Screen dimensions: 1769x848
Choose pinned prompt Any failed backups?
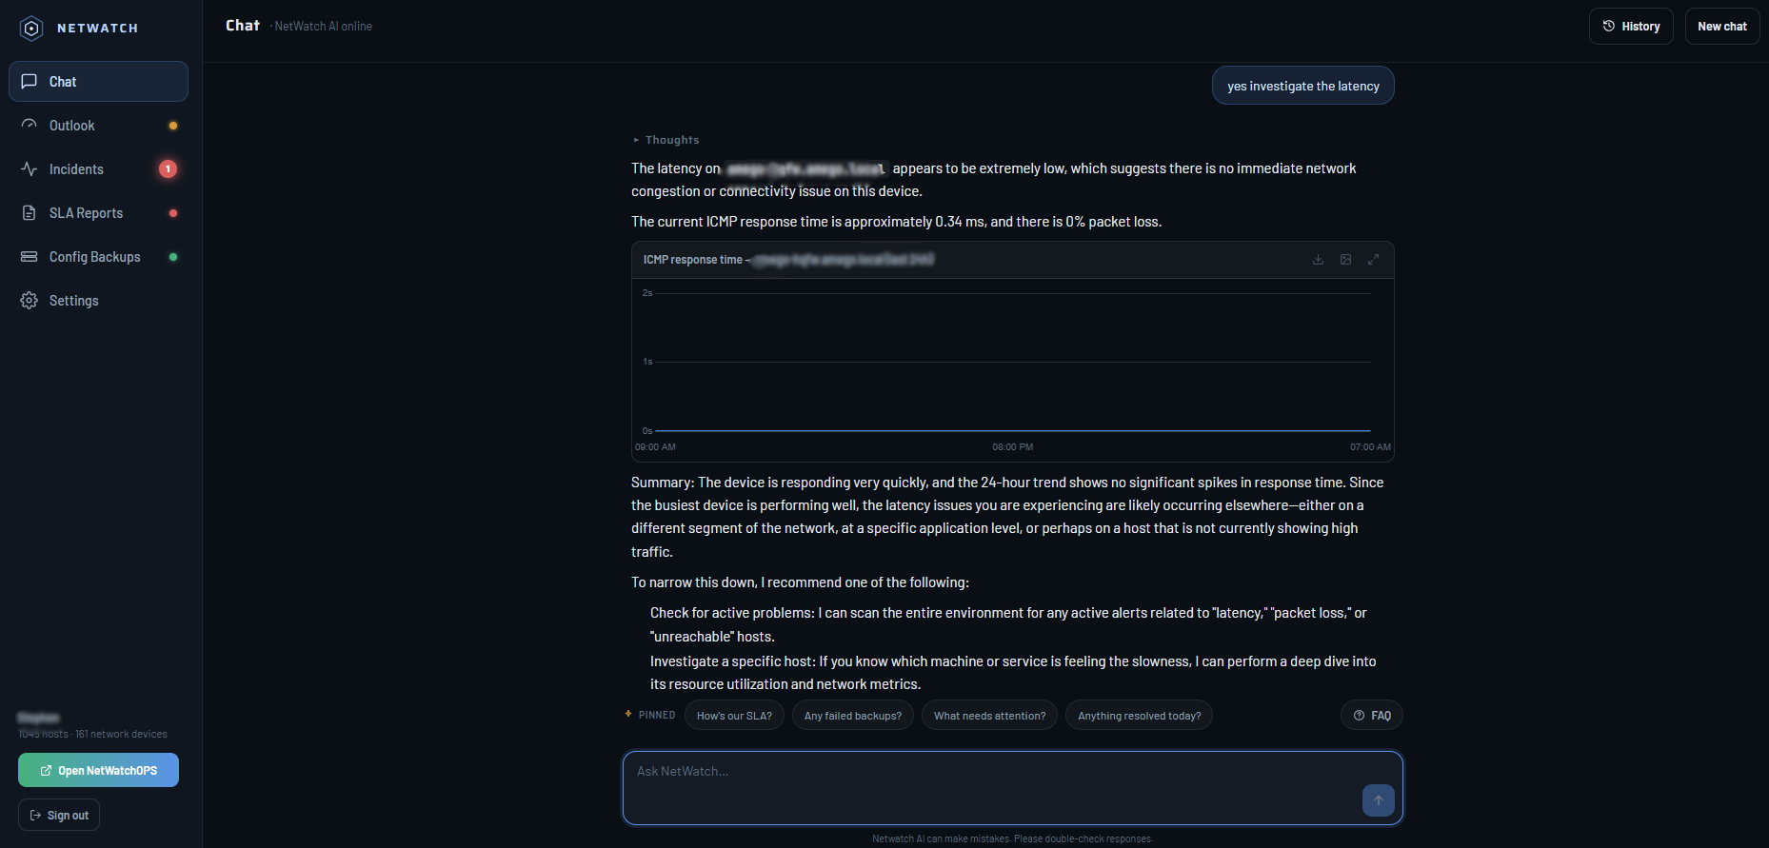point(853,716)
